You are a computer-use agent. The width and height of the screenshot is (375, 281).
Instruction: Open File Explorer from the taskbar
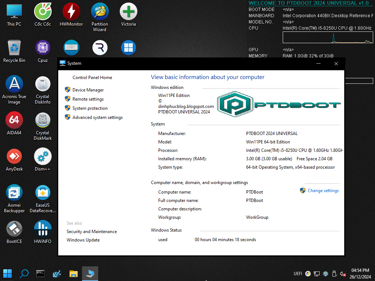73,274
